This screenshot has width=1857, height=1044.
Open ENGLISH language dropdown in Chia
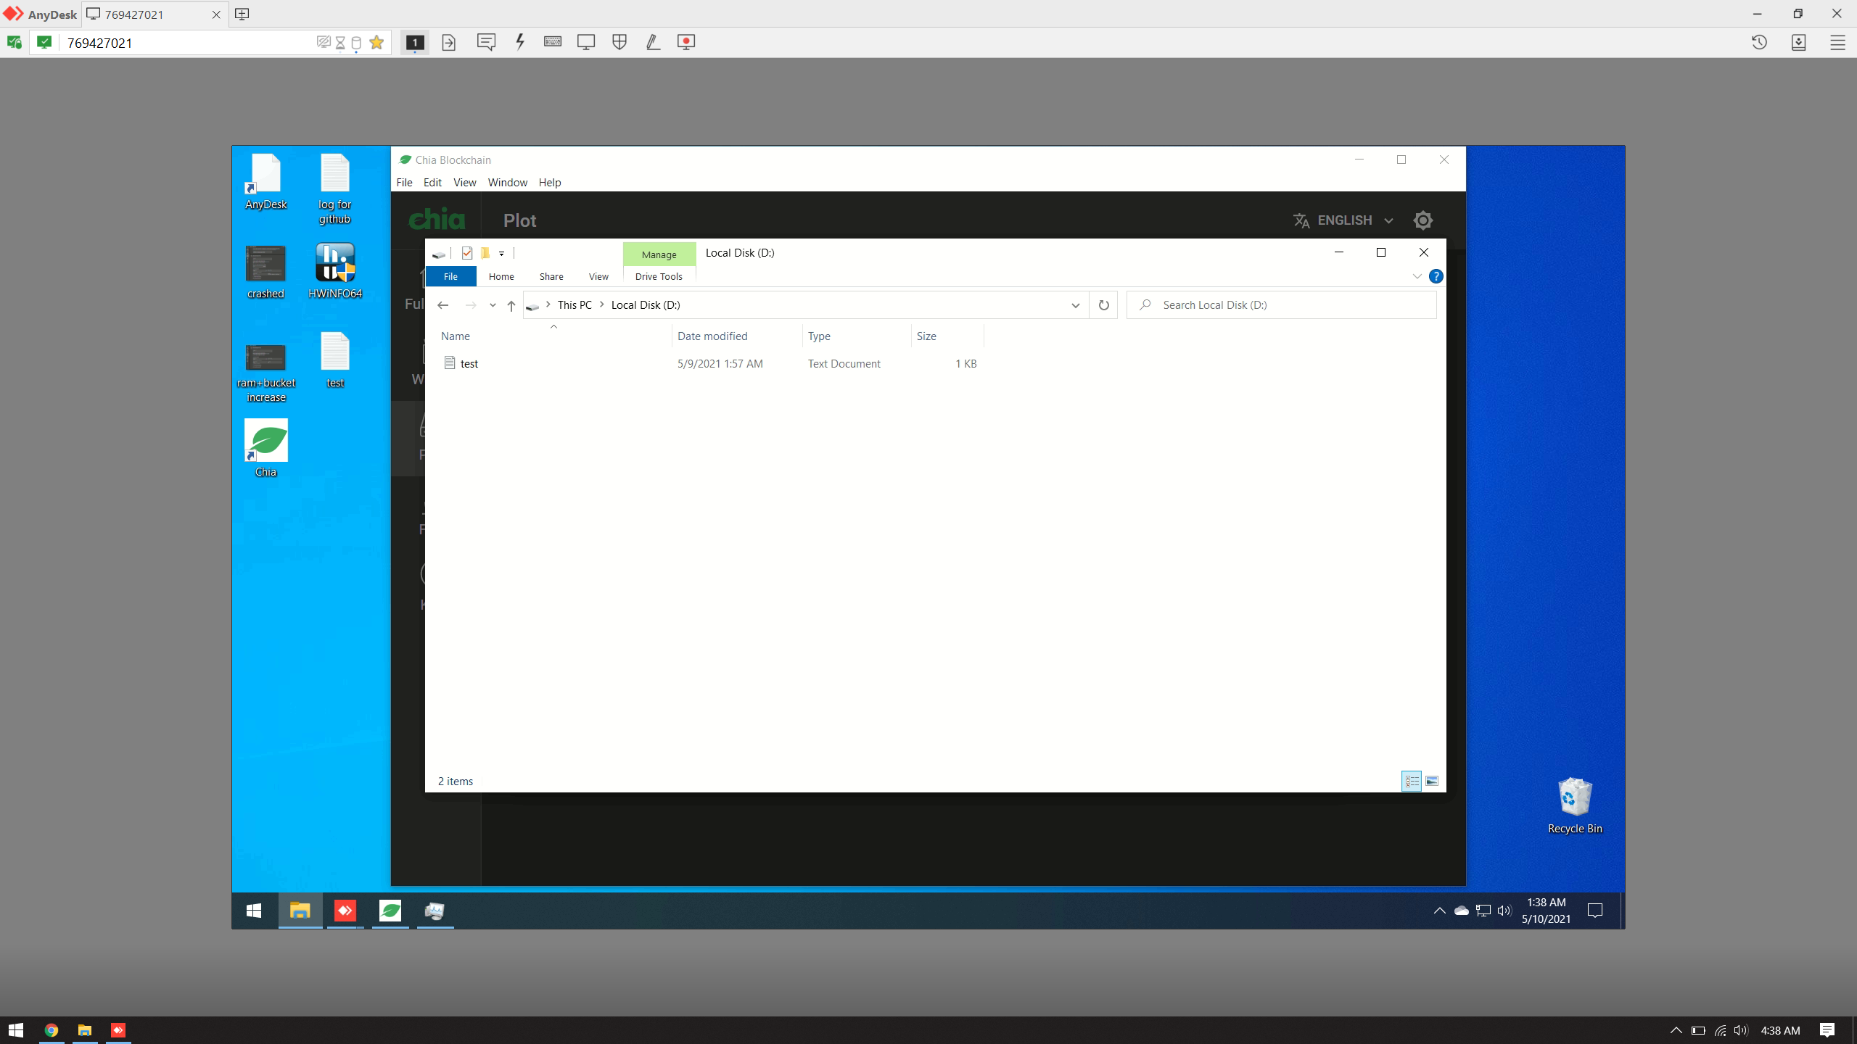(x=1343, y=220)
